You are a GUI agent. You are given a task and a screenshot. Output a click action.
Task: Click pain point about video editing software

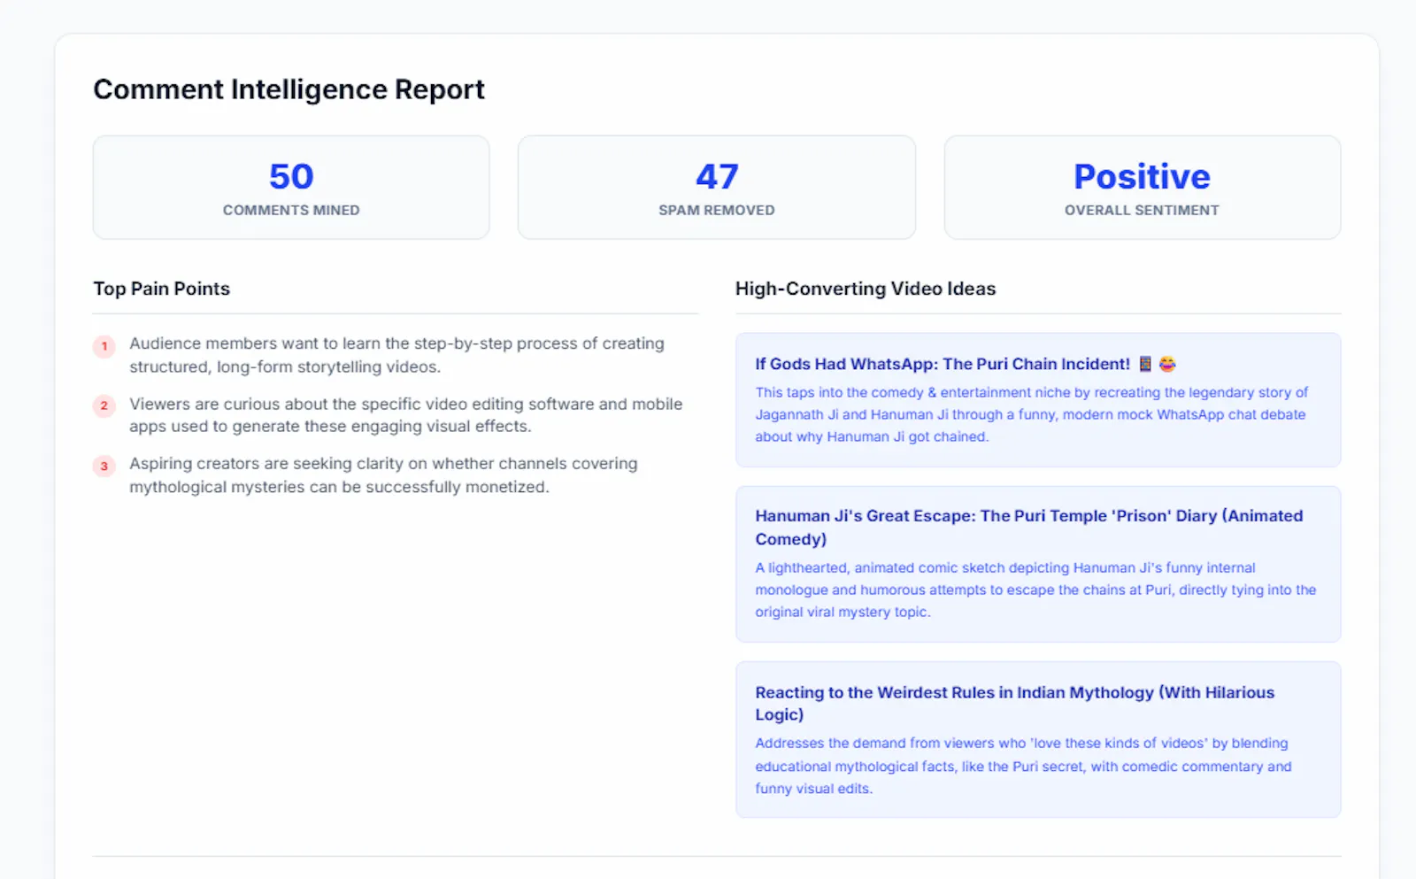tap(406, 414)
